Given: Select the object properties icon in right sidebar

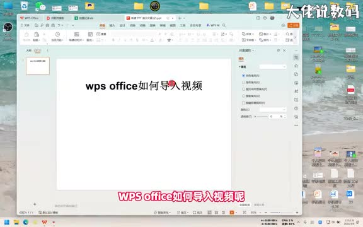Looking at the screenshot, I should click(296, 57).
